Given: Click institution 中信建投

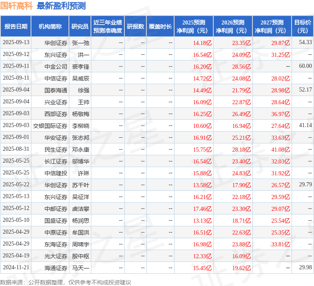Looking at the screenshot, I should coord(56,173).
